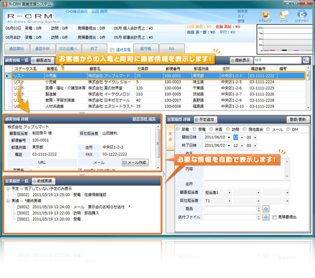Open the 開始日時 date dropdown
The height and width of the screenshot is (278, 315).
coord(229,137)
